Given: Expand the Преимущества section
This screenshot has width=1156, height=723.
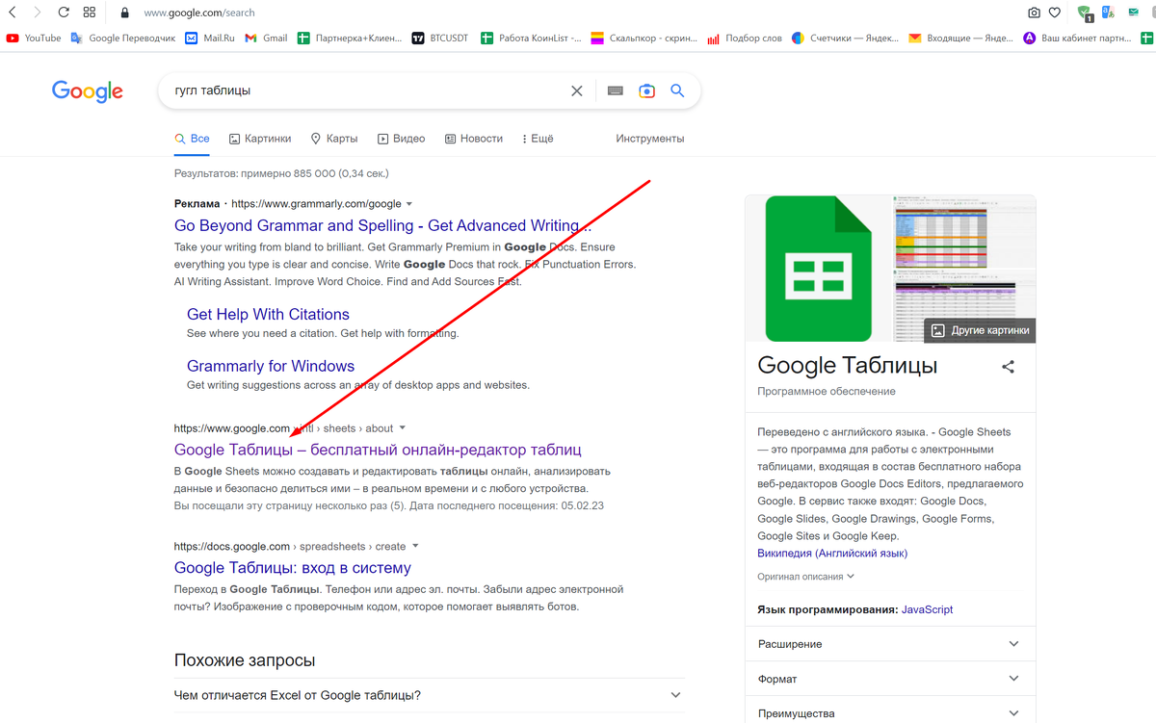Looking at the screenshot, I should [x=890, y=713].
